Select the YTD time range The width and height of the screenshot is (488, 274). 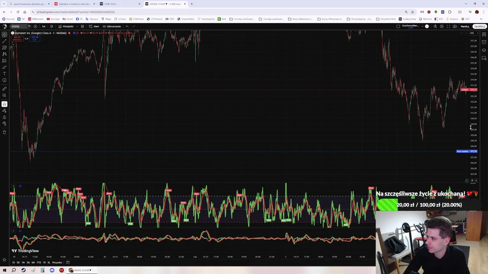[39, 263]
